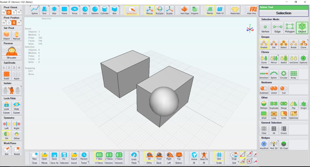The height and width of the screenshot is (167, 310).
Task: Choose the Move tool
Action: click(x=149, y=10)
